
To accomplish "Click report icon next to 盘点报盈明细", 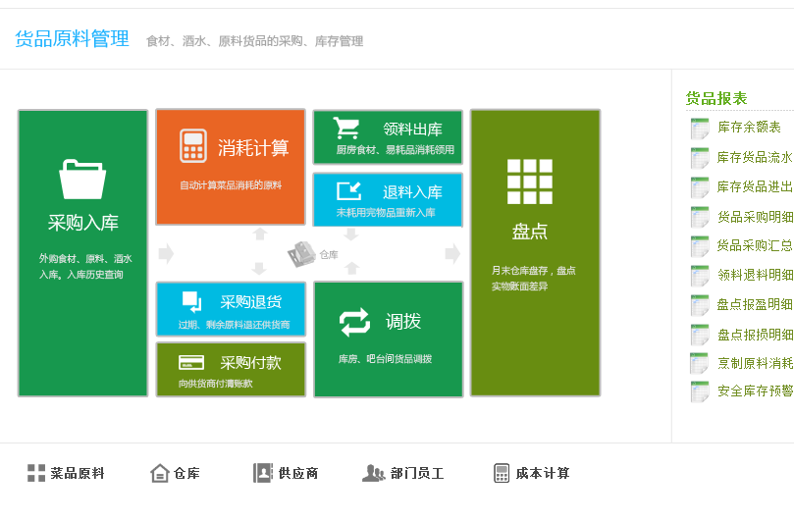I will point(700,305).
